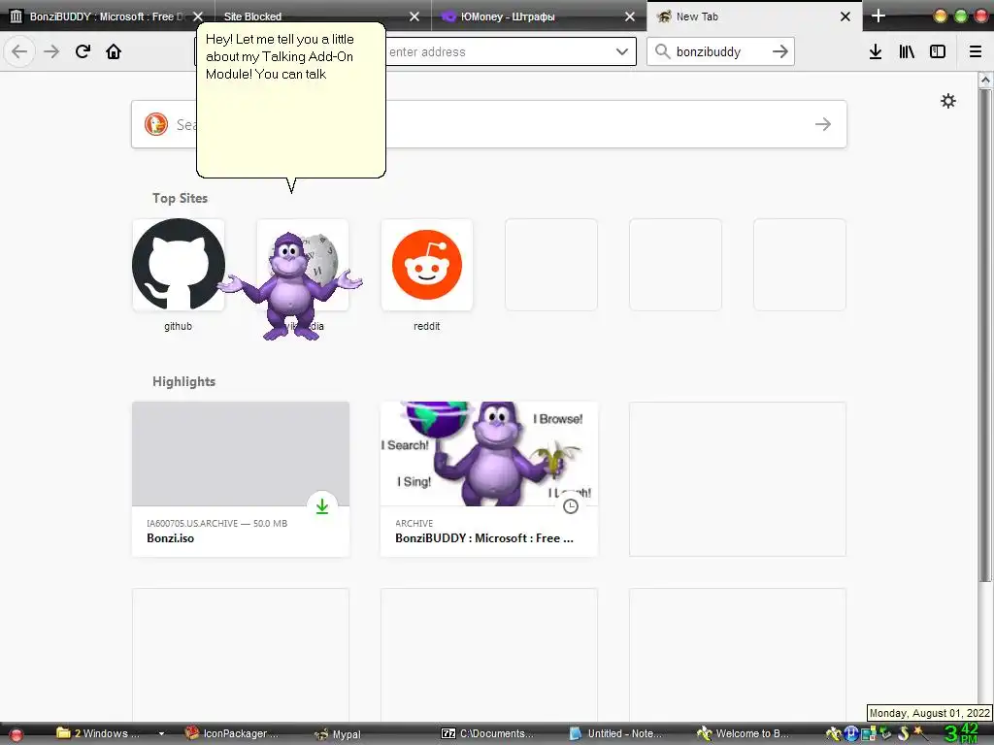Image resolution: width=994 pixels, height=745 pixels.
Task: Go back using the back arrow
Action: pos(19,51)
